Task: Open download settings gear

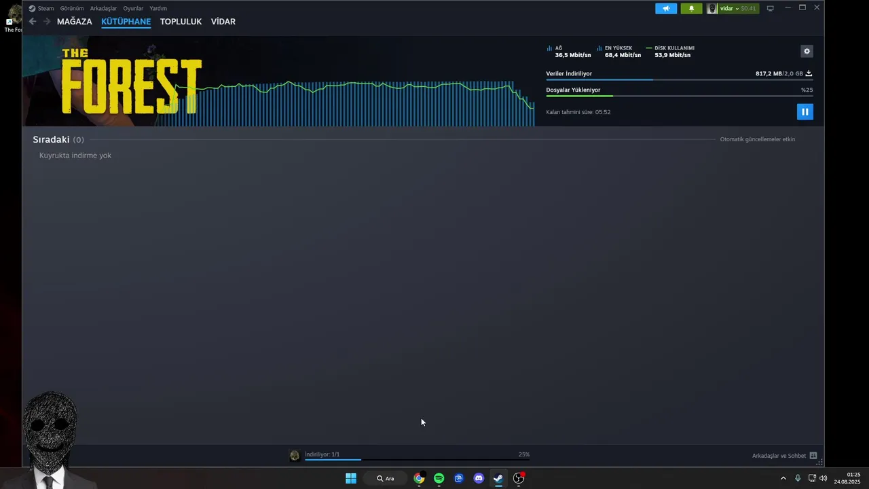Action: tap(807, 51)
